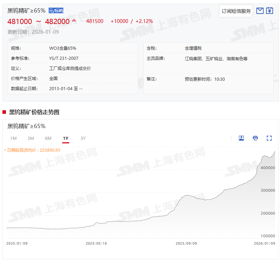Click the email subscription envelope icon
The width and height of the screenshot is (280, 262).
[x=259, y=11]
